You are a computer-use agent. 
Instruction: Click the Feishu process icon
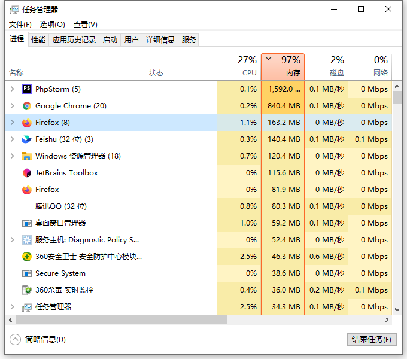[27, 139]
